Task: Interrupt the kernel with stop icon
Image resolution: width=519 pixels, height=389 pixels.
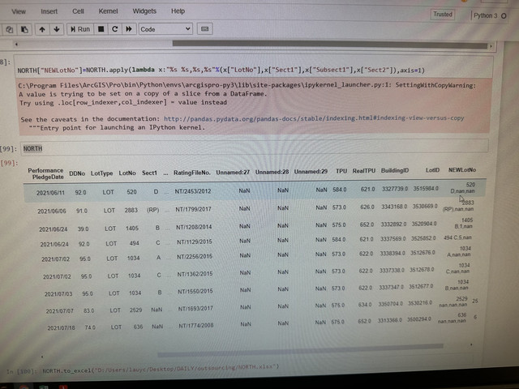Action: [x=101, y=29]
